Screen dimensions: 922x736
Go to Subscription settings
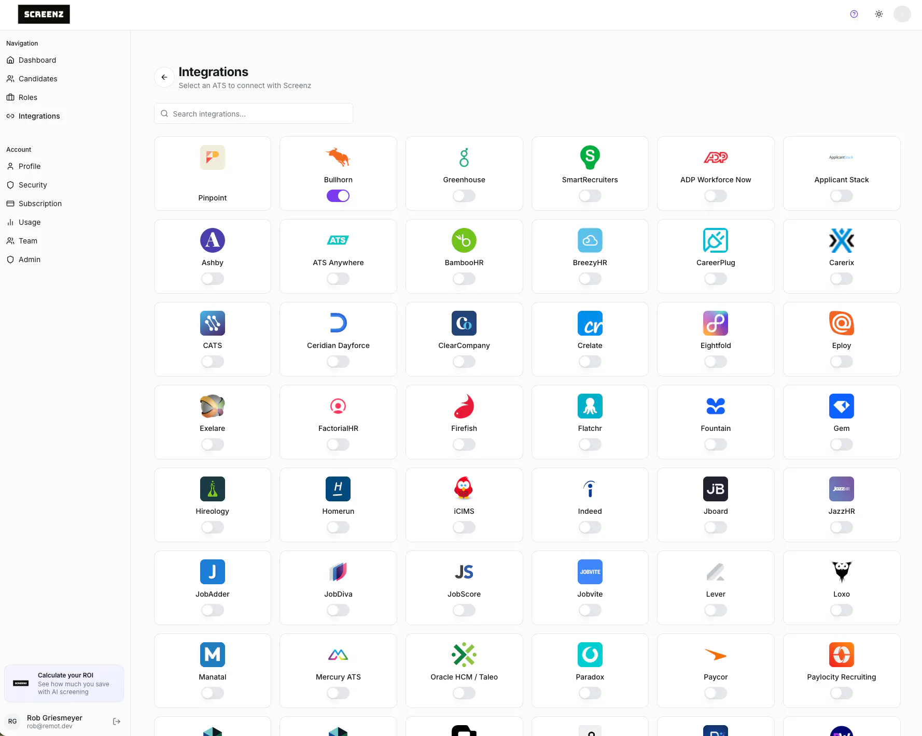click(x=40, y=204)
